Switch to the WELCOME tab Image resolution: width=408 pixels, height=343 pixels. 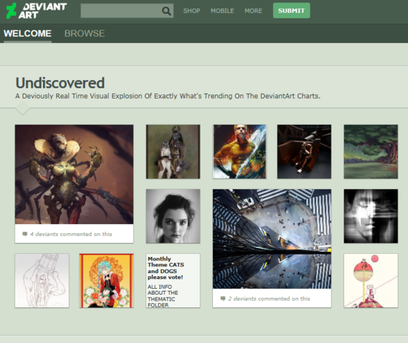tap(27, 33)
